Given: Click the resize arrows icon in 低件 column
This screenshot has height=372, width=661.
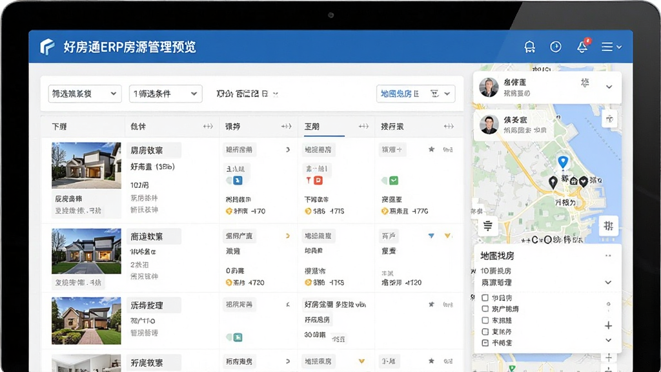Looking at the screenshot, I should [208, 127].
